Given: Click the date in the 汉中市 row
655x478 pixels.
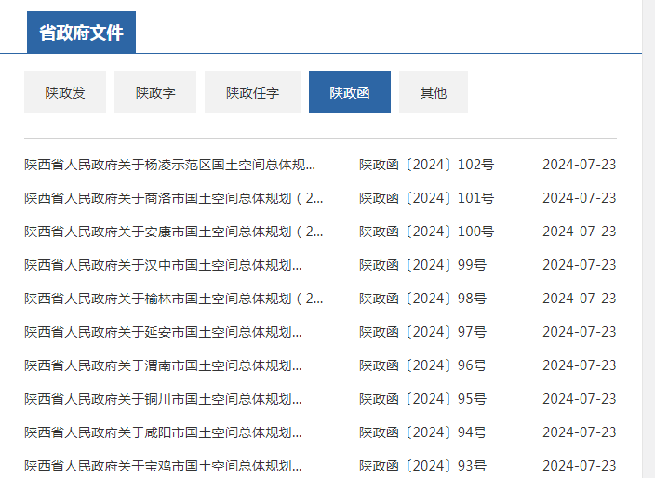Looking at the screenshot, I should [580, 265].
